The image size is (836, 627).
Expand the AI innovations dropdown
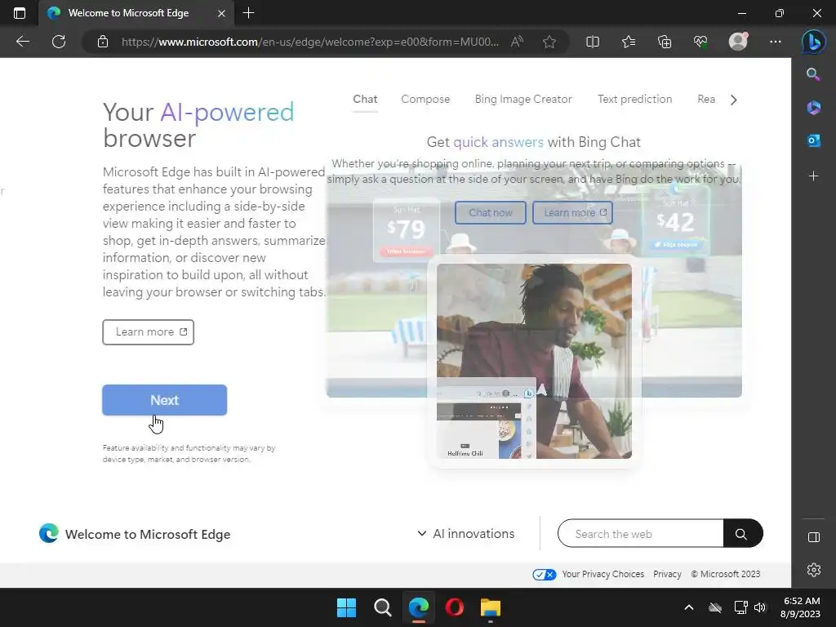(466, 534)
